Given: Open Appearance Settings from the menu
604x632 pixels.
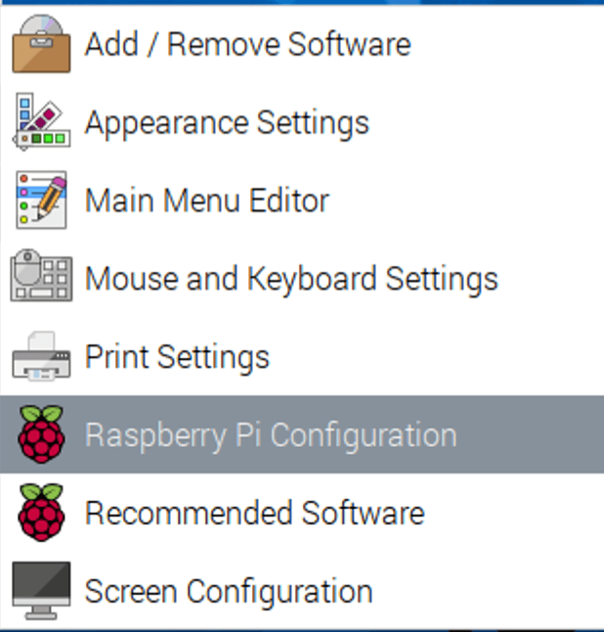Looking at the screenshot, I should point(302,121).
